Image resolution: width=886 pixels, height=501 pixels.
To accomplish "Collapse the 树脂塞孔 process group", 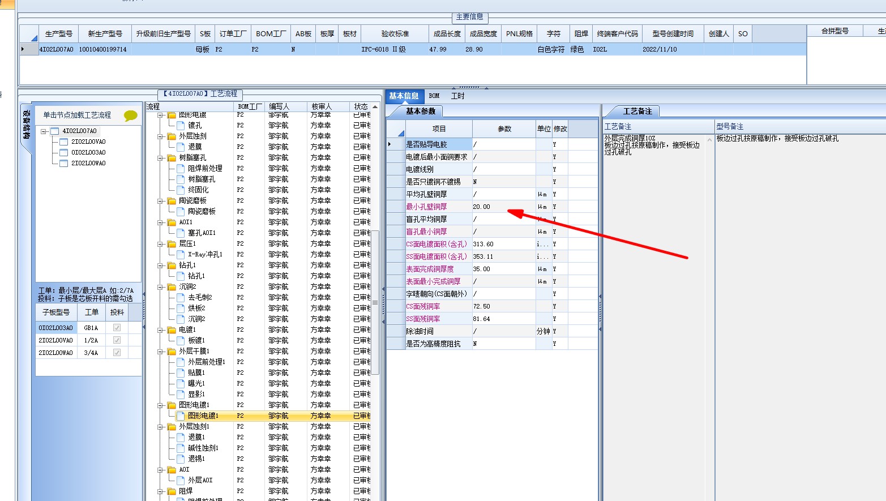I will (161, 158).
